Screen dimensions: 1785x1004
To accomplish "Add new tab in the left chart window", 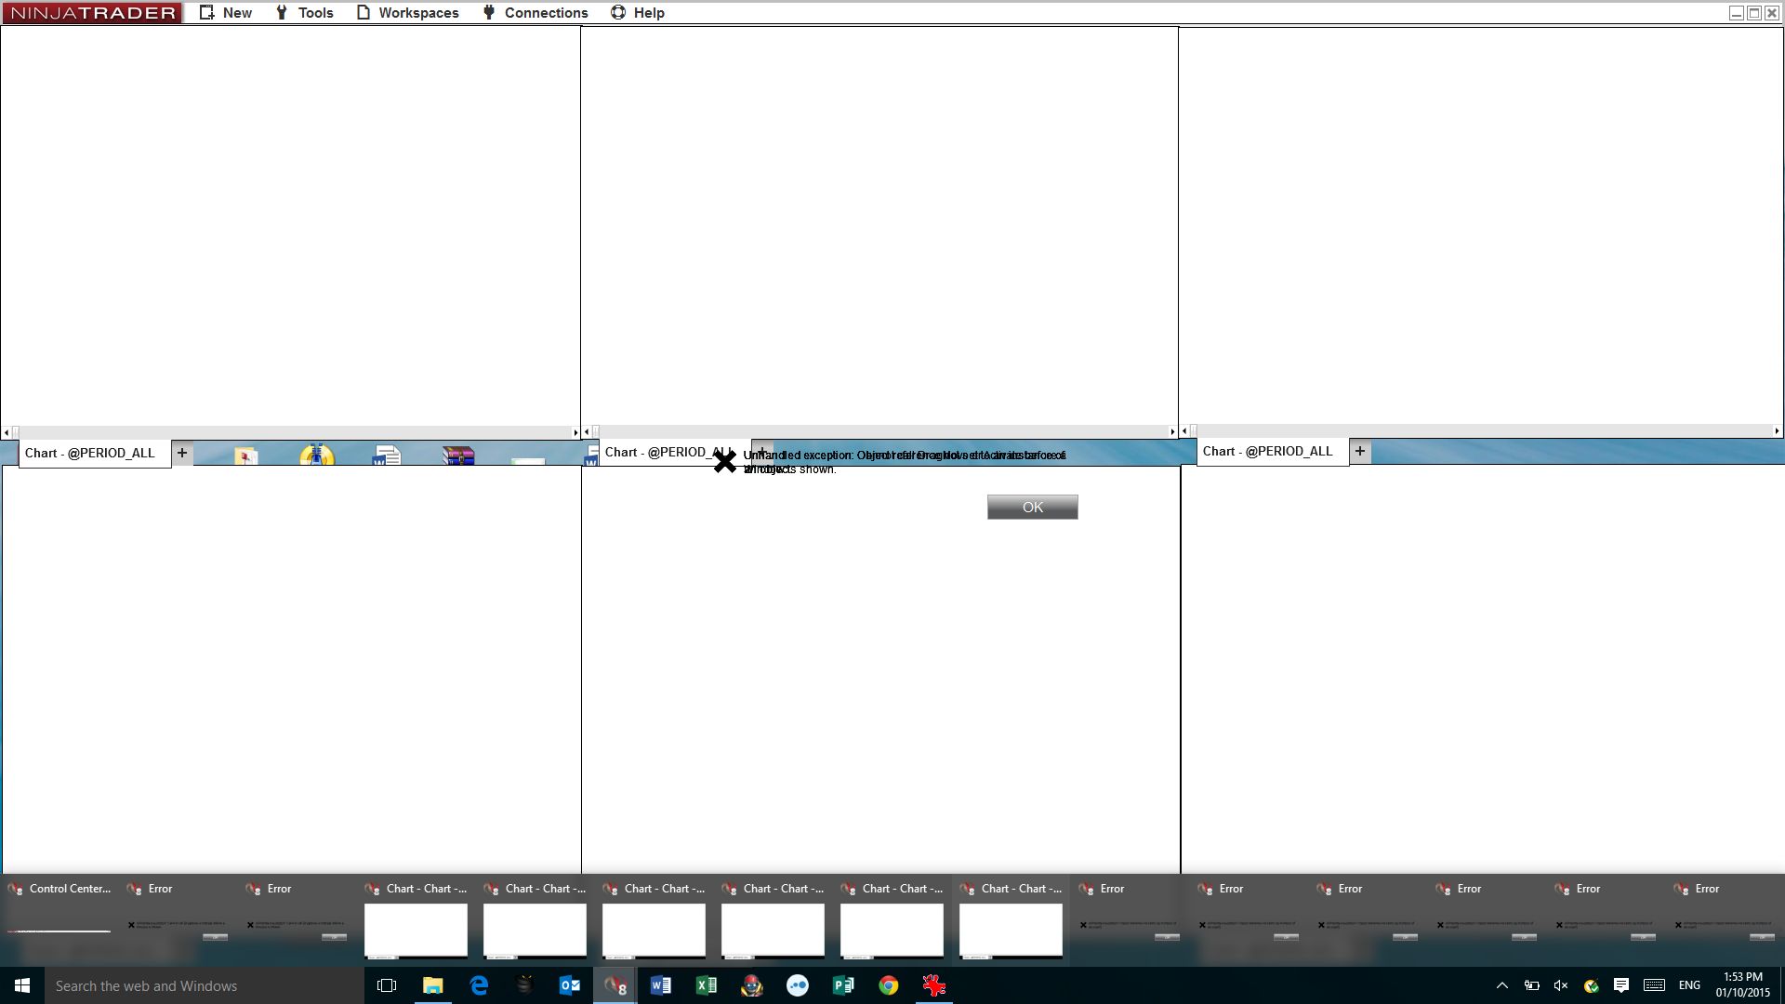I will click(182, 453).
